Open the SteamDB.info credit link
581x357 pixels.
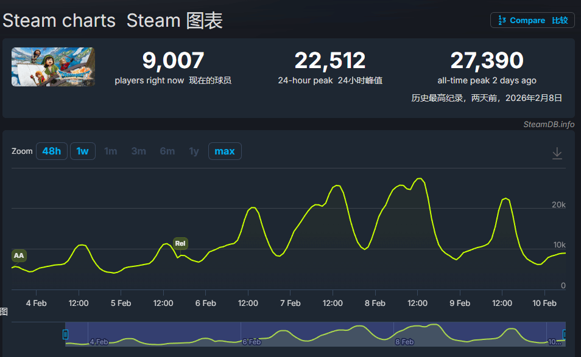[548, 124]
